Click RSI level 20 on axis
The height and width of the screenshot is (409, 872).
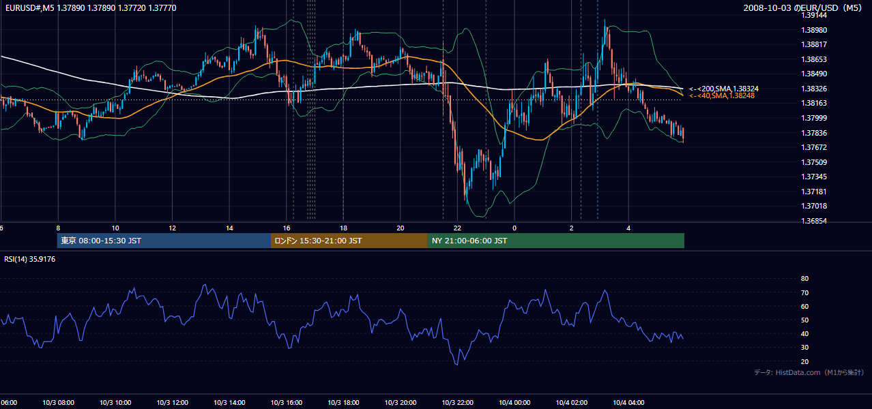pos(804,362)
